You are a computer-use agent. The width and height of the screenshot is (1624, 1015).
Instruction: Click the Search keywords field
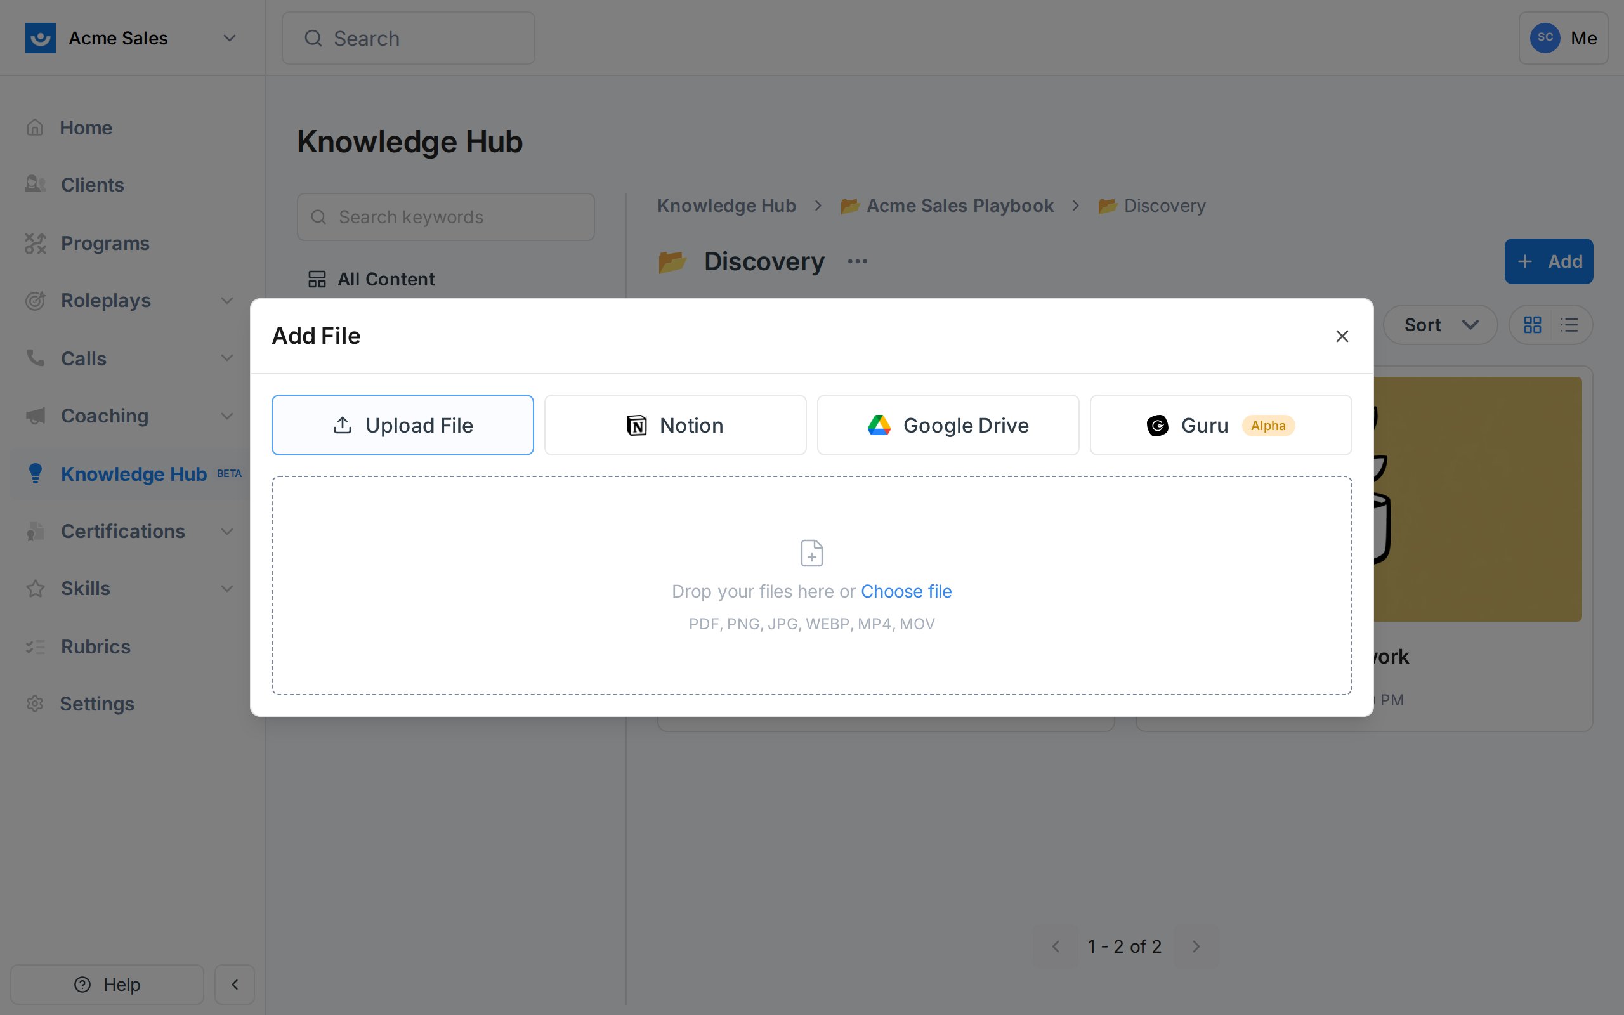[445, 217]
